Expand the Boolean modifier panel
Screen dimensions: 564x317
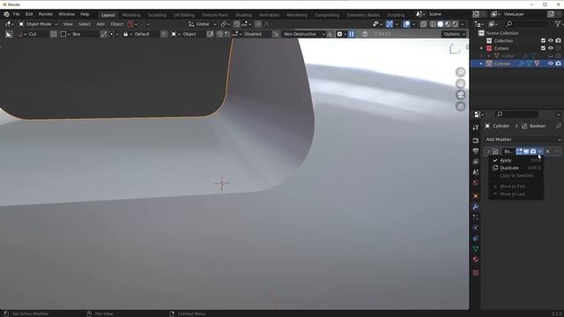tap(488, 151)
